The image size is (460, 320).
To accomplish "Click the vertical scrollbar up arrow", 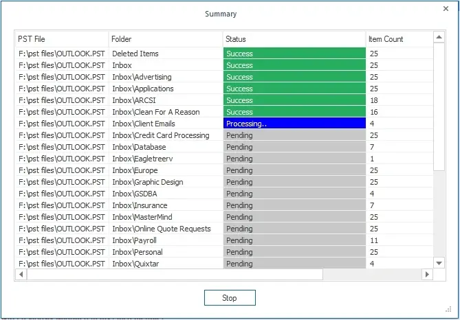I will click(439, 37).
